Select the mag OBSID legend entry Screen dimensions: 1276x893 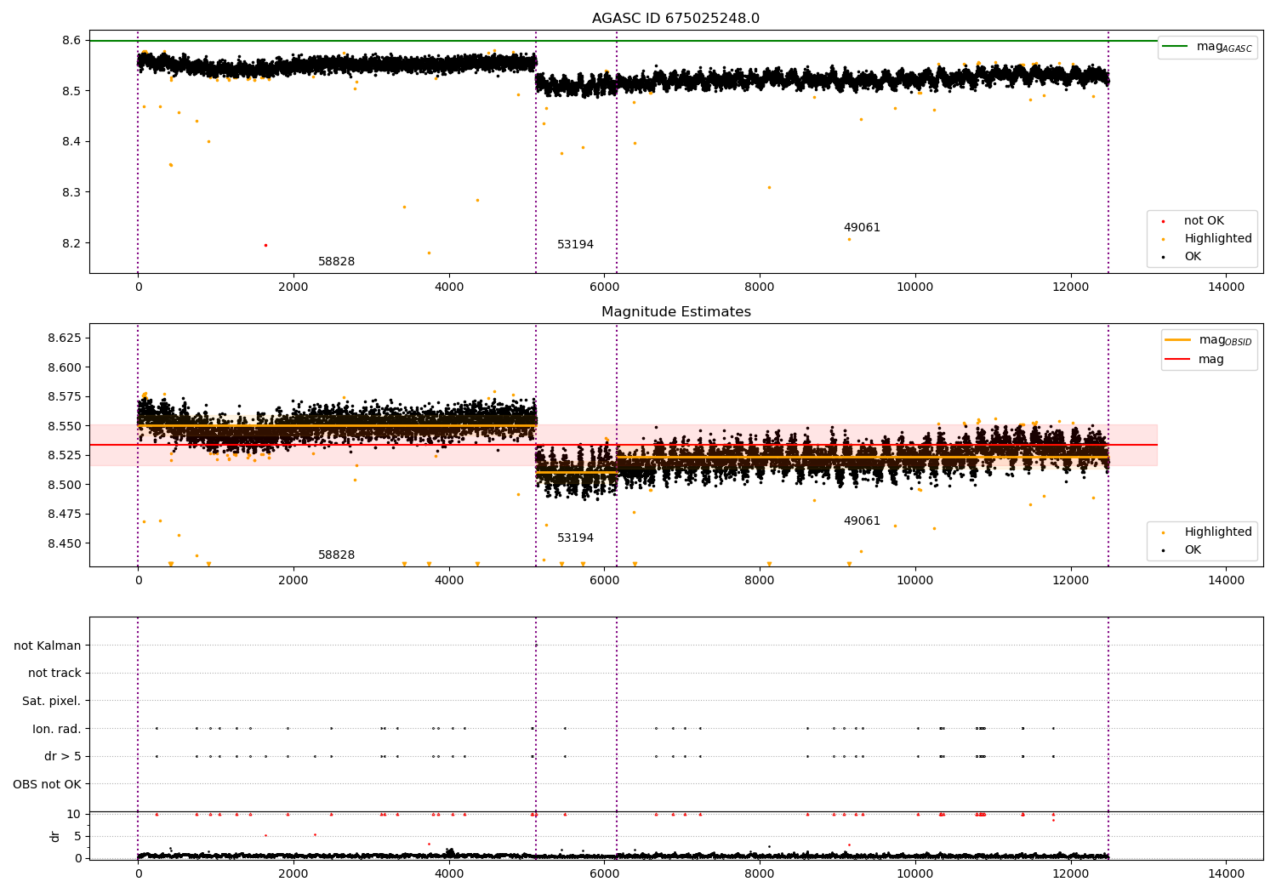click(x=1209, y=340)
